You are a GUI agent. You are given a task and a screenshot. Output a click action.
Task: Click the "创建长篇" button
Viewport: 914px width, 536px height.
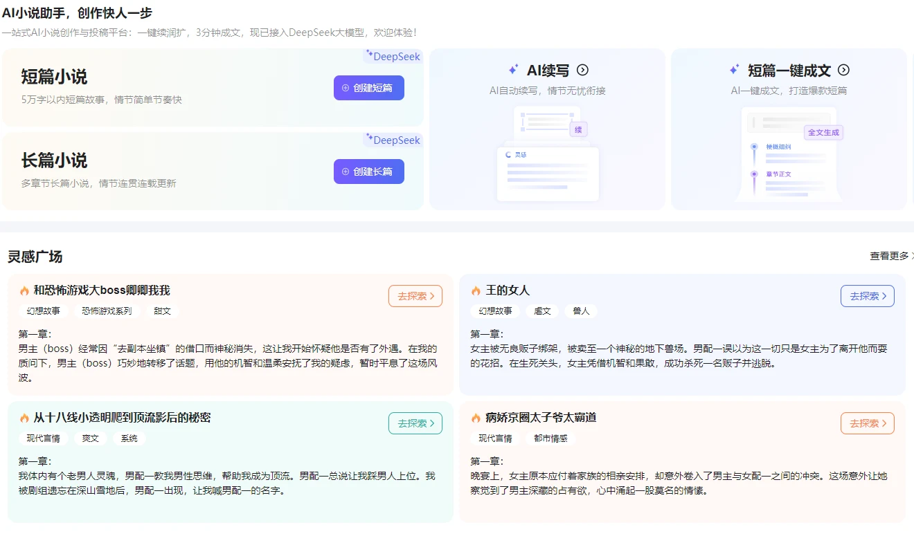tap(368, 171)
